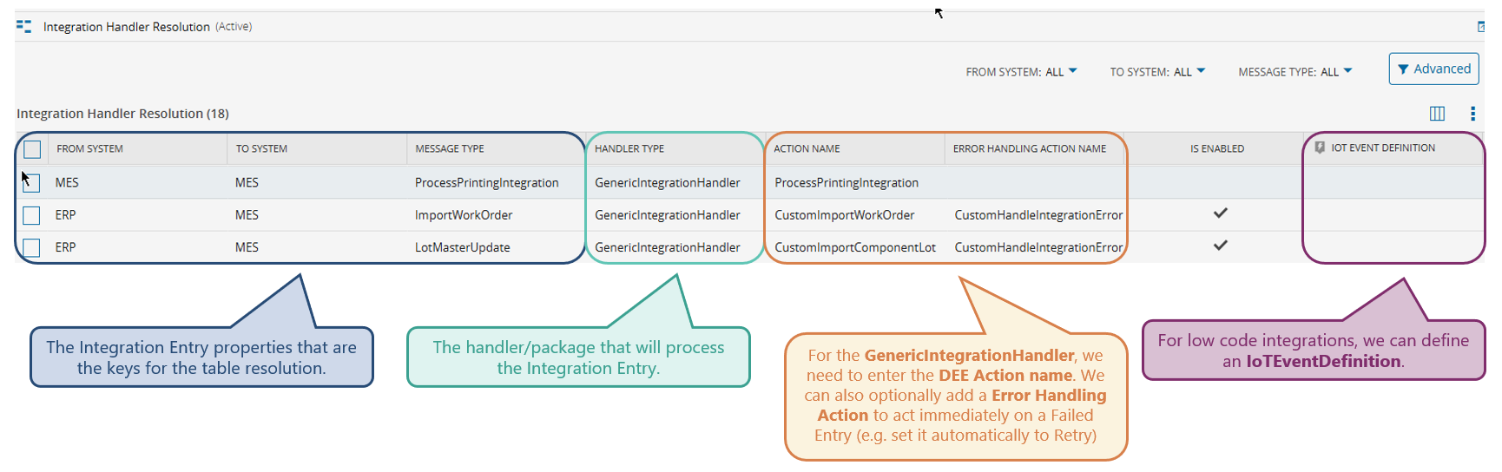Click GenericIntegrationHandler in the ImportWorkOrder row
1502x472 pixels.
[668, 215]
